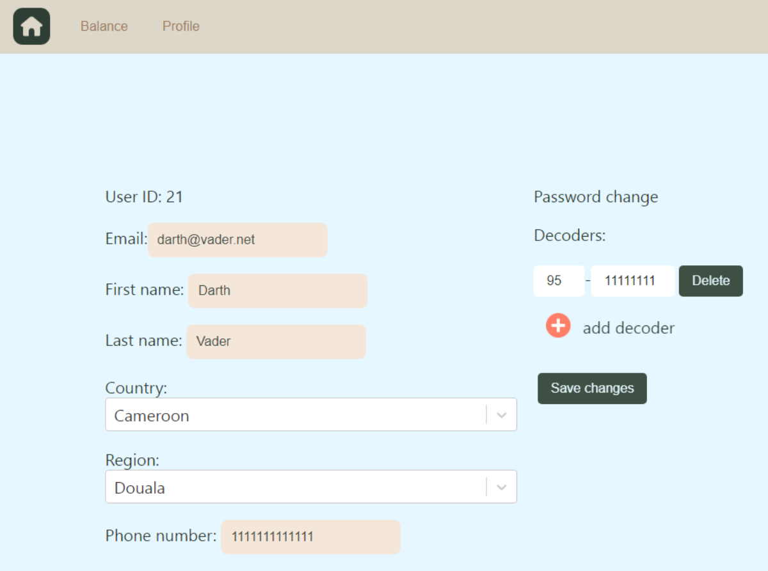
Task: Open the Balance page
Action: [104, 26]
